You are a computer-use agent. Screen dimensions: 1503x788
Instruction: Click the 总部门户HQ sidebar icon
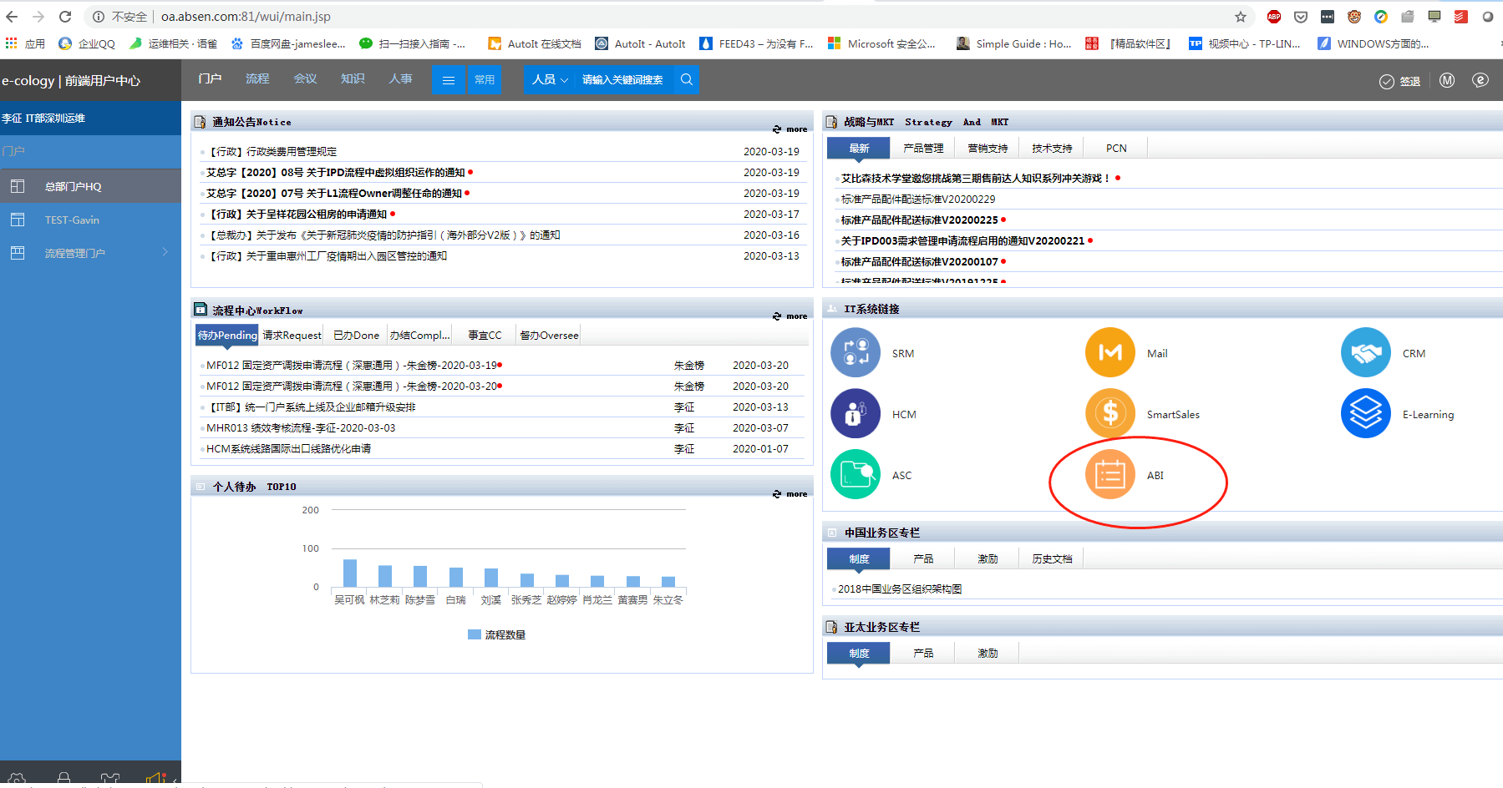click(18, 186)
